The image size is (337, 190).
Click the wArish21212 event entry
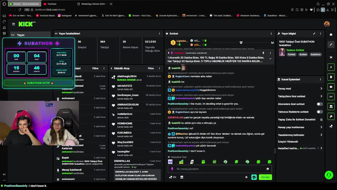click(x=136, y=87)
